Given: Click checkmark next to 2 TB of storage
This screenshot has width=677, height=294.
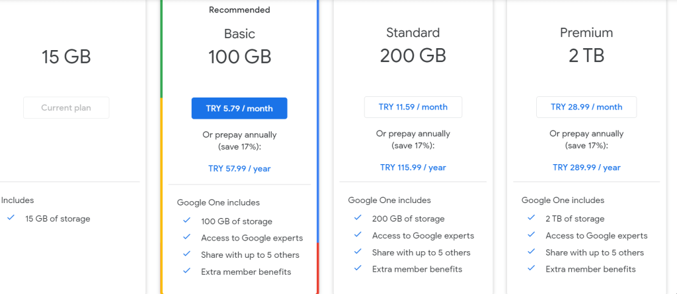Looking at the screenshot, I should pyautogui.click(x=530, y=218).
